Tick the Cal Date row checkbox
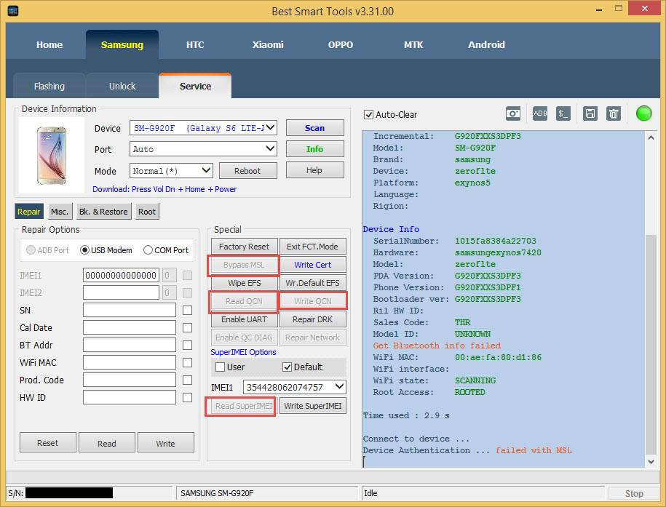 click(x=187, y=328)
